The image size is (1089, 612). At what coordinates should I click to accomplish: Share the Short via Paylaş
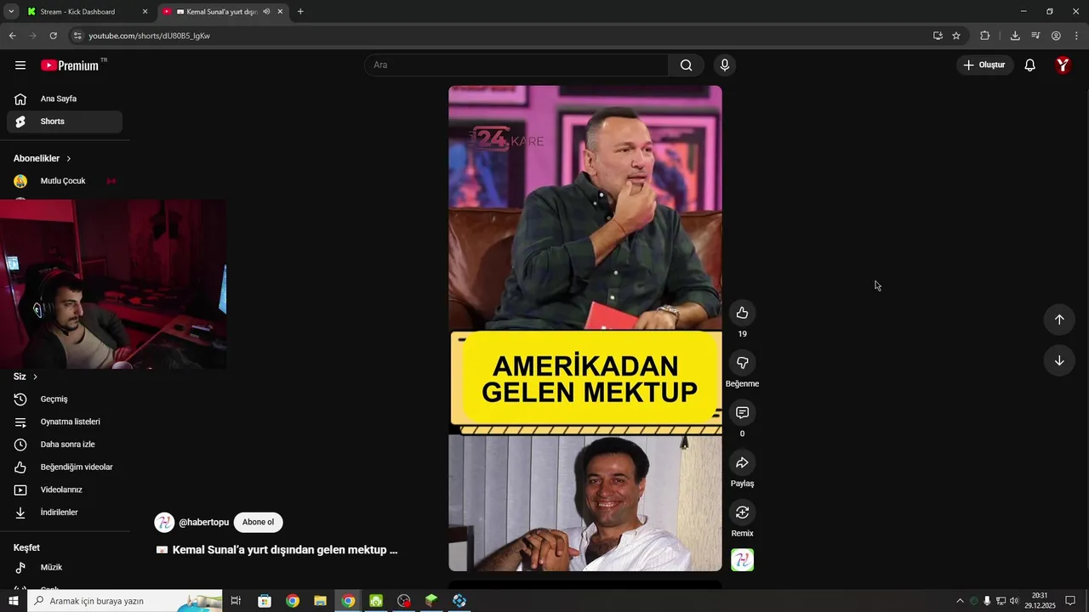pyautogui.click(x=742, y=462)
